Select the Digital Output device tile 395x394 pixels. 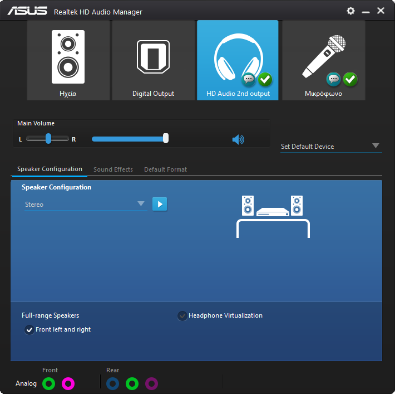(154, 60)
